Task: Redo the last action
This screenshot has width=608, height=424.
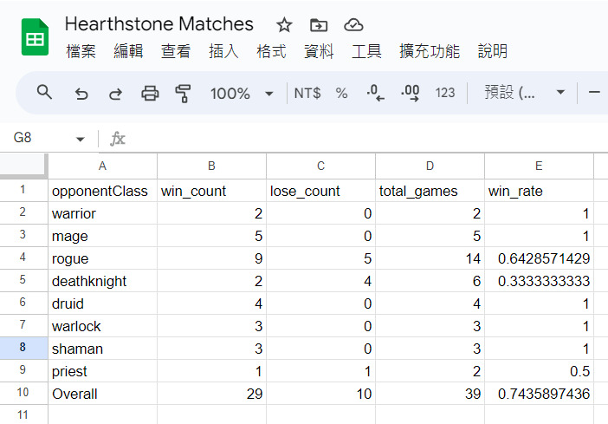Action: 115,93
